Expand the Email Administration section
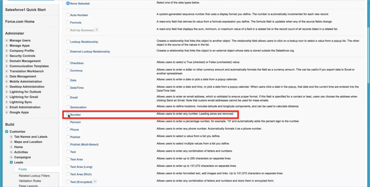 pyautogui.click(x=7, y=107)
